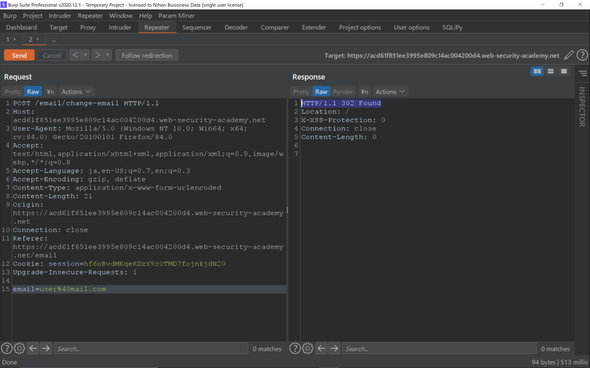Click the Request search field
This screenshot has width=590, height=368.
[150, 348]
